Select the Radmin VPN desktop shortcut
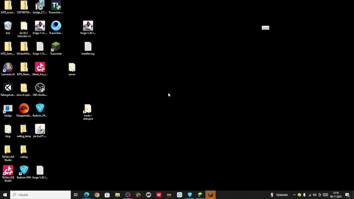The height and width of the screenshot is (199, 354). pyautogui.click(x=24, y=171)
